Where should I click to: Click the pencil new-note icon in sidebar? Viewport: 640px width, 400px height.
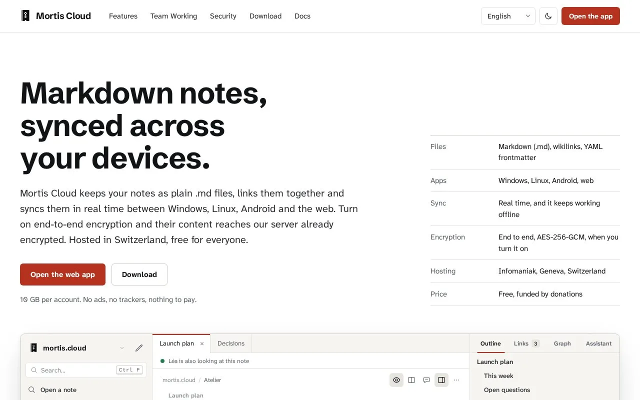tap(139, 348)
